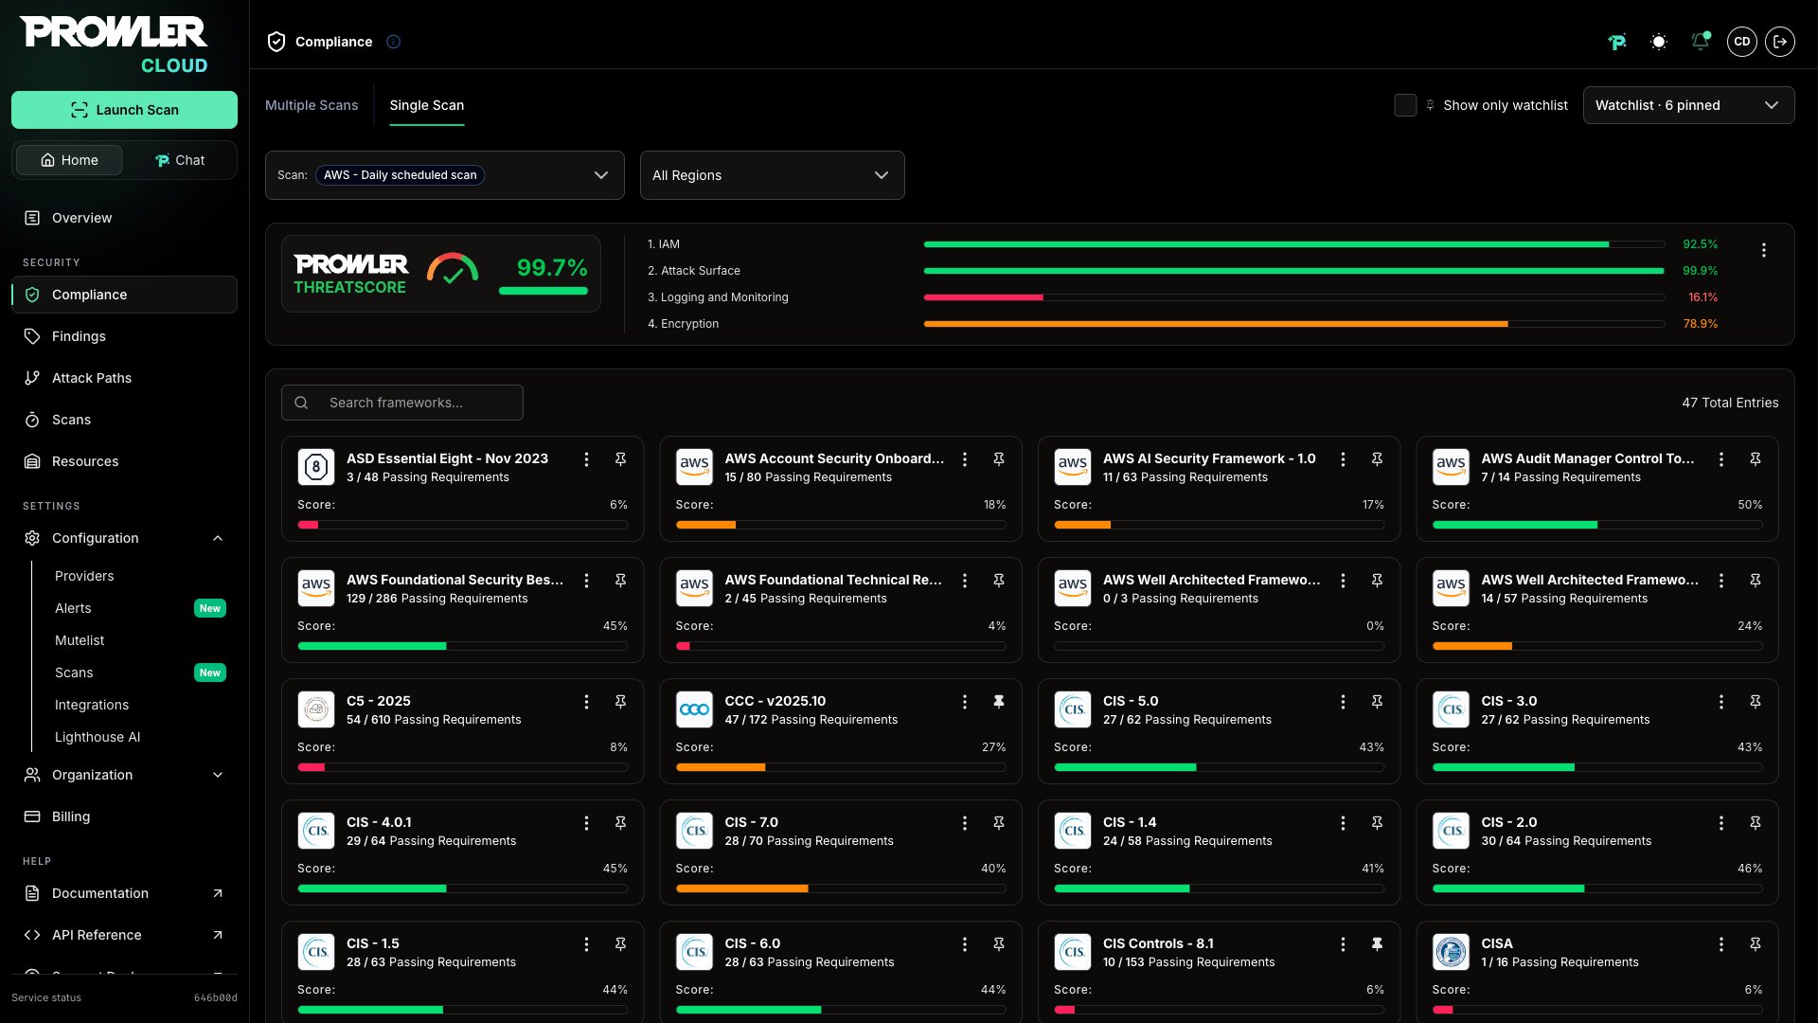Click the Encryption score progress bar
The image size is (1818, 1023).
point(1293,324)
